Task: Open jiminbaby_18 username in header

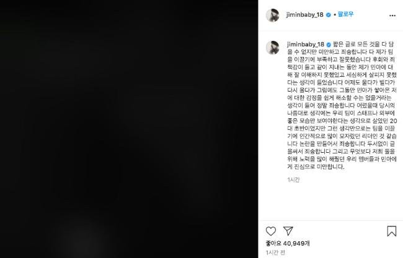Action: (304, 15)
